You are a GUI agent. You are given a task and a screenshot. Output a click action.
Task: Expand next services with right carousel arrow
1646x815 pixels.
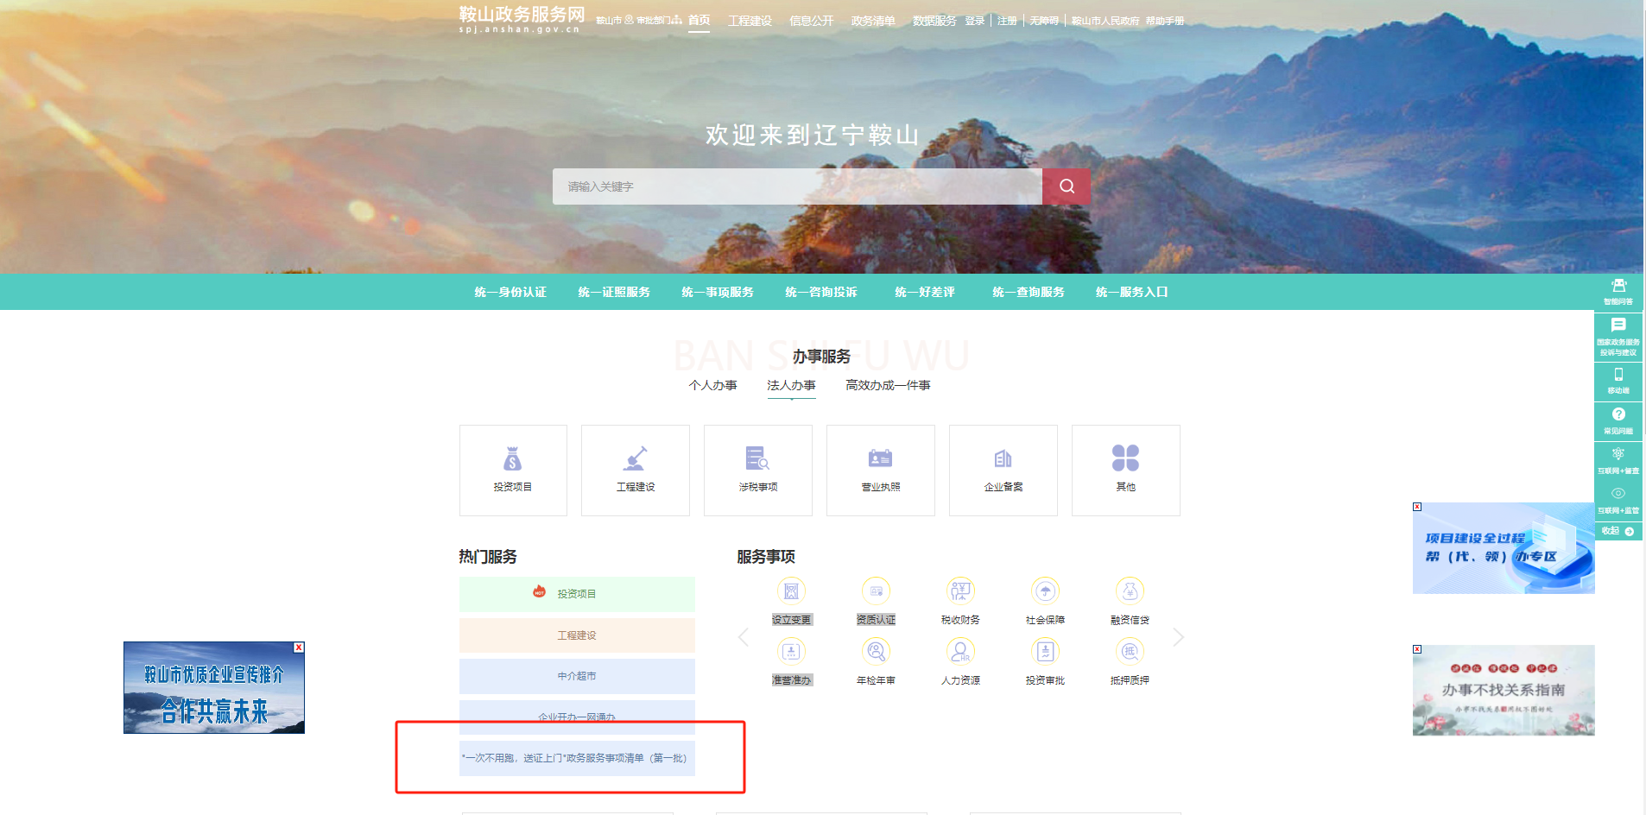(x=1178, y=637)
